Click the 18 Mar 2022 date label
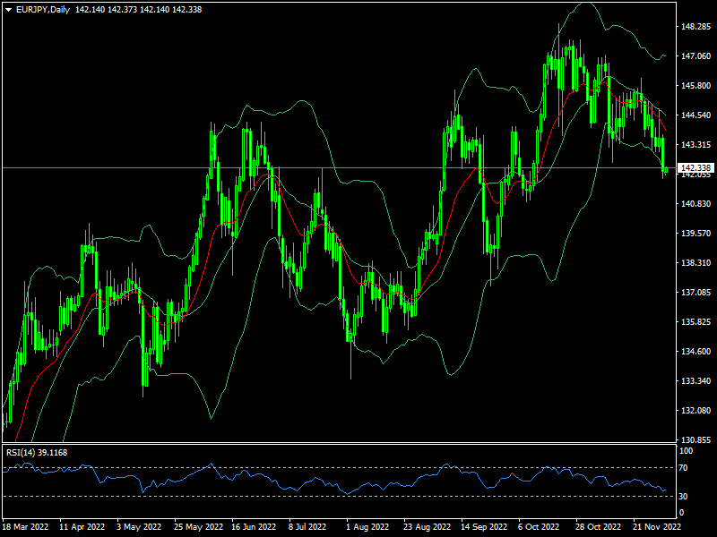Screen dimensions: 717x537 (x=25, y=526)
